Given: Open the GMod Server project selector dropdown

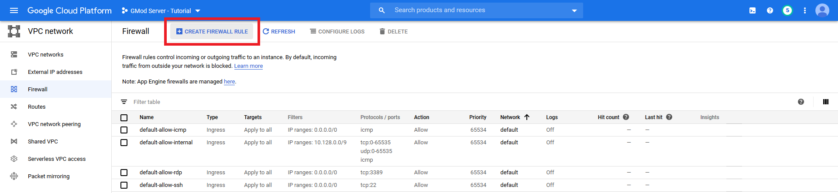Looking at the screenshot, I should [161, 10].
